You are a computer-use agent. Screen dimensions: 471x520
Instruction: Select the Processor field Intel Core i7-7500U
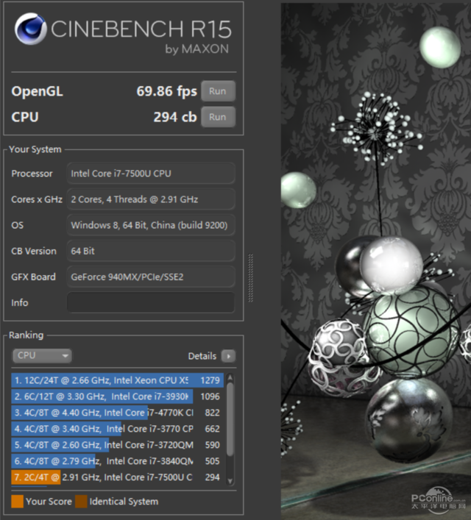pyautogui.click(x=151, y=174)
